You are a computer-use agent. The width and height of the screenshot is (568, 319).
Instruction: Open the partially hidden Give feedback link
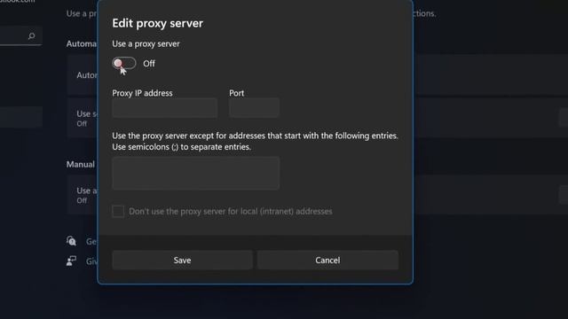click(x=91, y=261)
